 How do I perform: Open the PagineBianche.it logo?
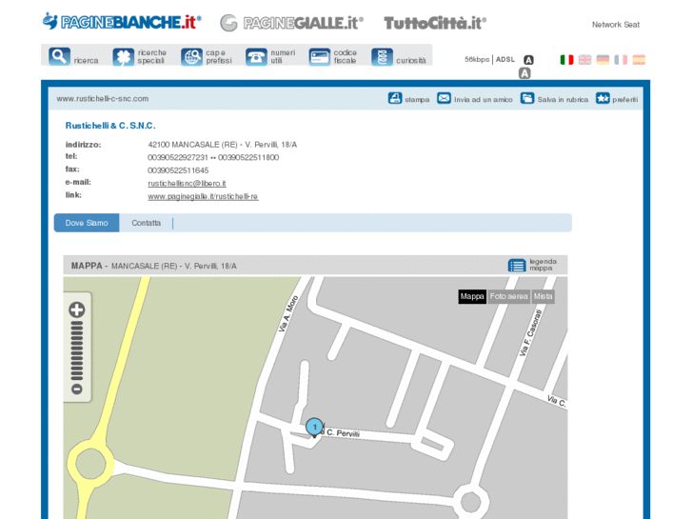pyautogui.click(x=122, y=22)
